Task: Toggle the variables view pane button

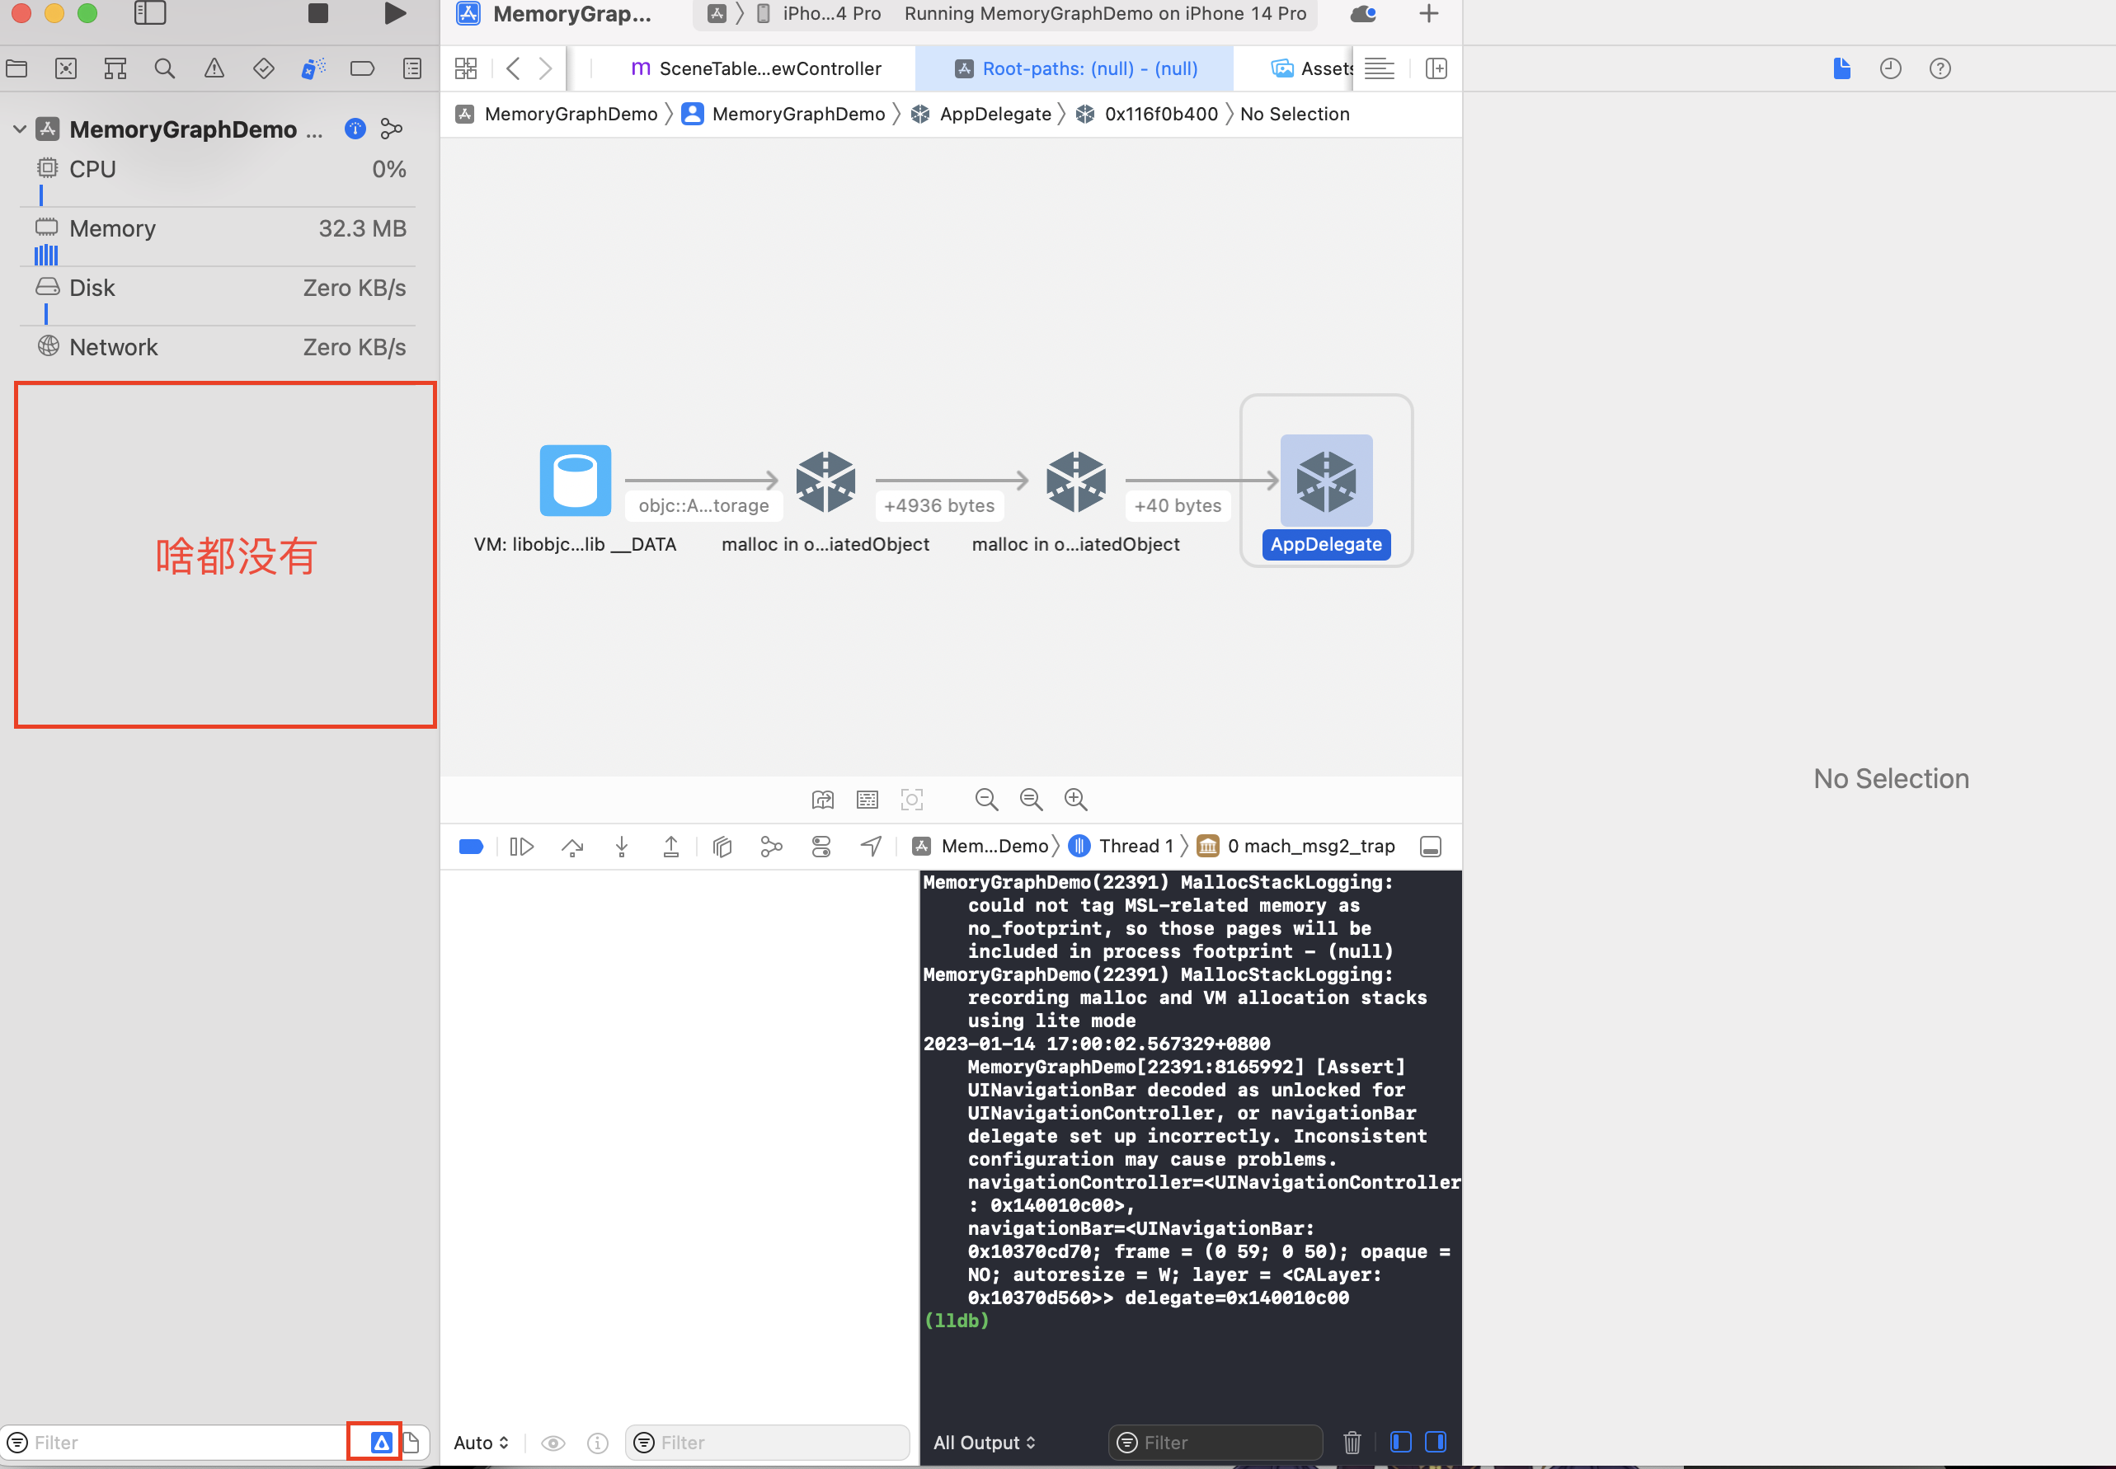Action: [x=1400, y=1443]
